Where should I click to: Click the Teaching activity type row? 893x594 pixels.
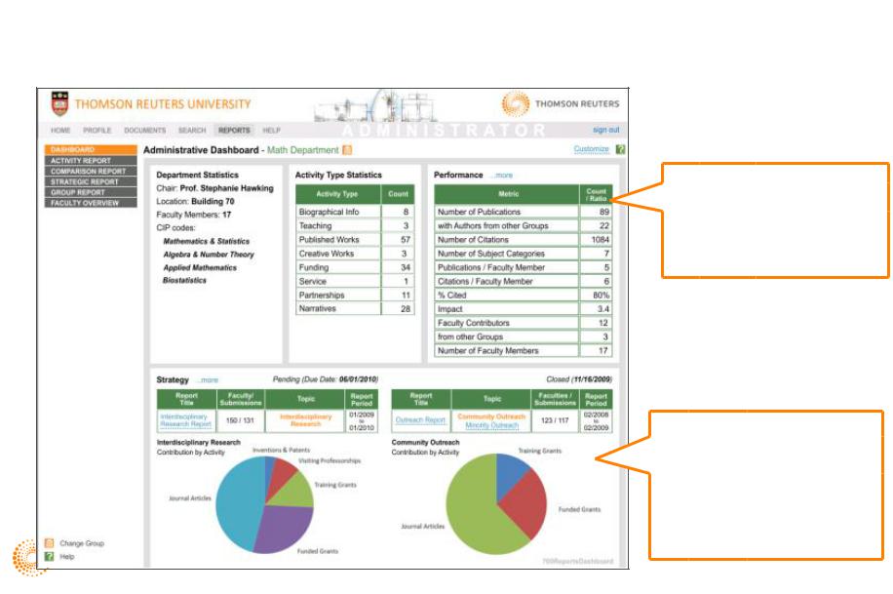(355, 225)
